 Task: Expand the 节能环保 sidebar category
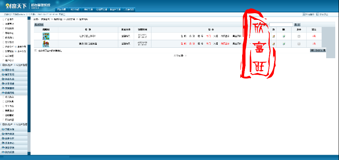[x=14, y=129]
